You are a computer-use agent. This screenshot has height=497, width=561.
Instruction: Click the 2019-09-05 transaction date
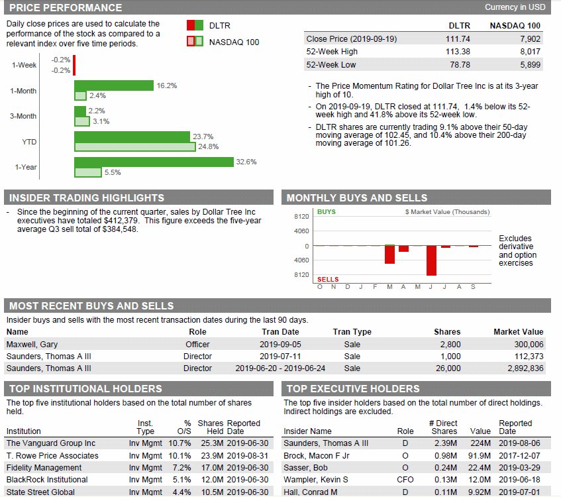(280, 345)
